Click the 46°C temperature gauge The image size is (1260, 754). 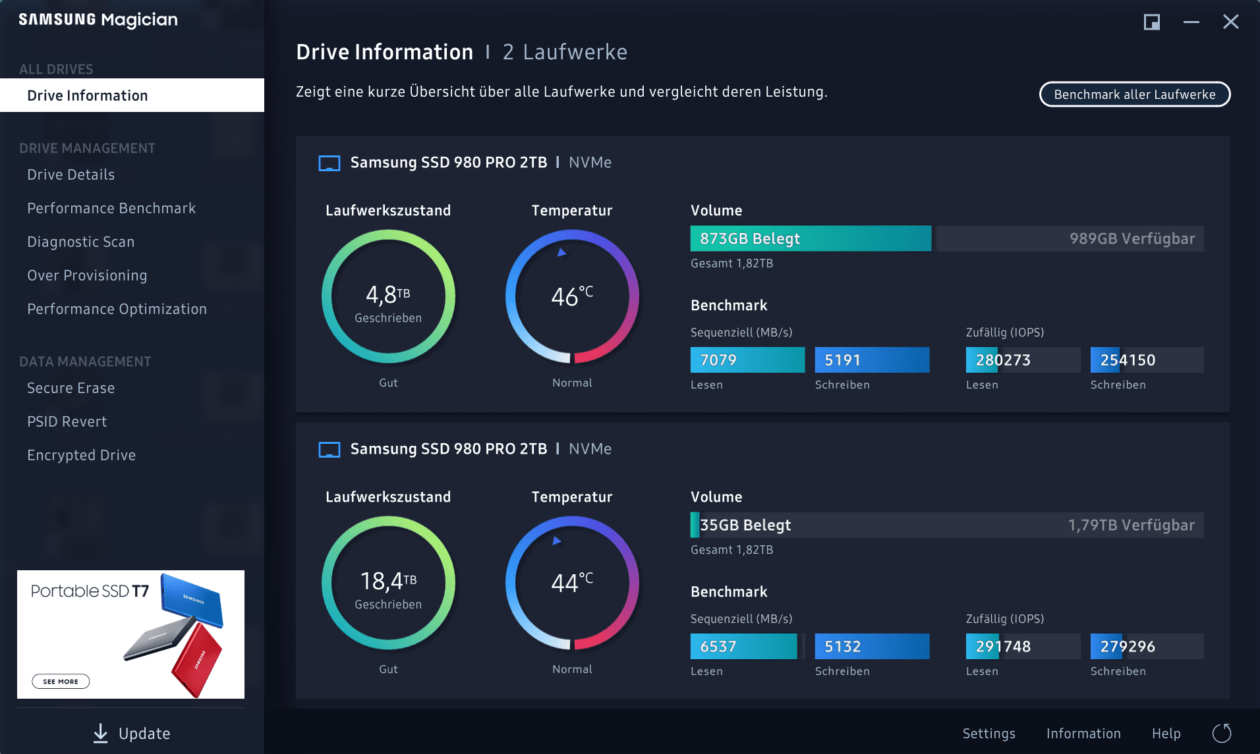tap(572, 296)
